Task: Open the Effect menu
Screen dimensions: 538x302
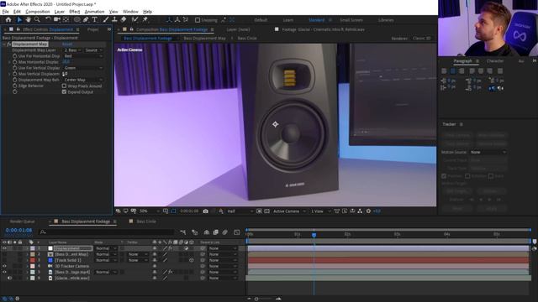Action: [75, 12]
